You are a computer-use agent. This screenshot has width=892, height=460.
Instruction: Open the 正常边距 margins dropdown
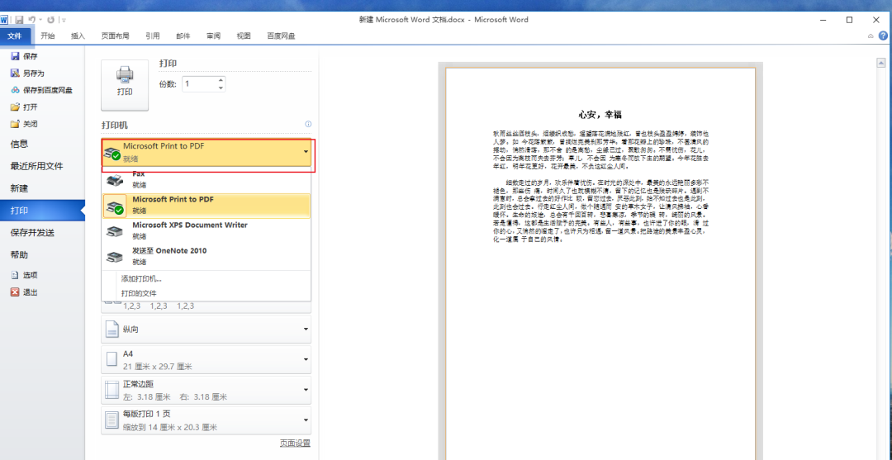coord(206,390)
